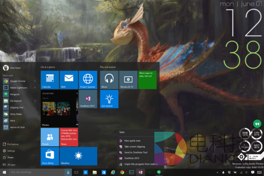Launch Project Spartan tile
This screenshot has height=176, width=264.
[x=88, y=80]
